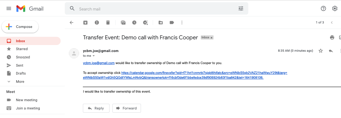Click the Forward button below the email
The height and width of the screenshot is (118, 341).
click(x=127, y=108)
